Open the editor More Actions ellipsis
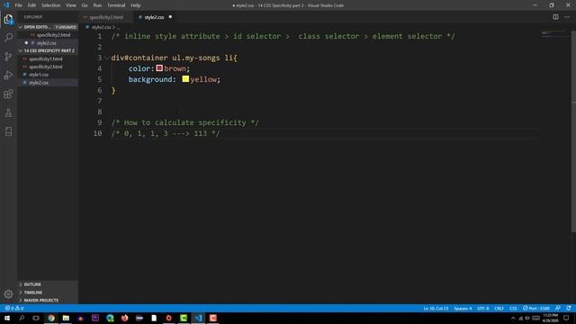This screenshot has width=576, height=324. (x=567, y=17)
